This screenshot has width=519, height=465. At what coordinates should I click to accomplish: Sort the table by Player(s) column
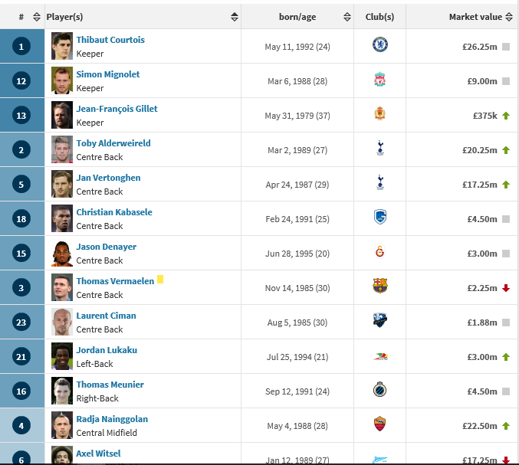(235, 17)
